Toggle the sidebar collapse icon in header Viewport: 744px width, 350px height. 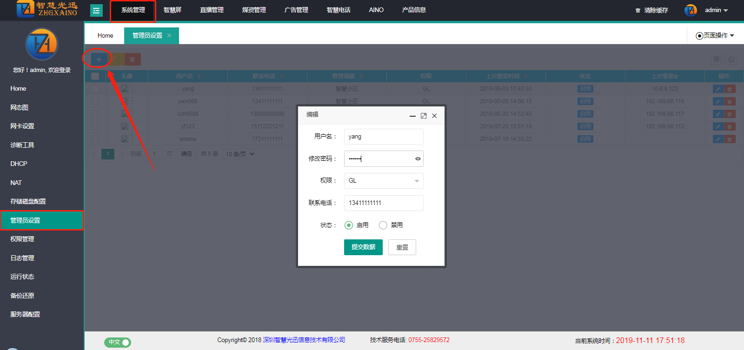pos(96,10)
